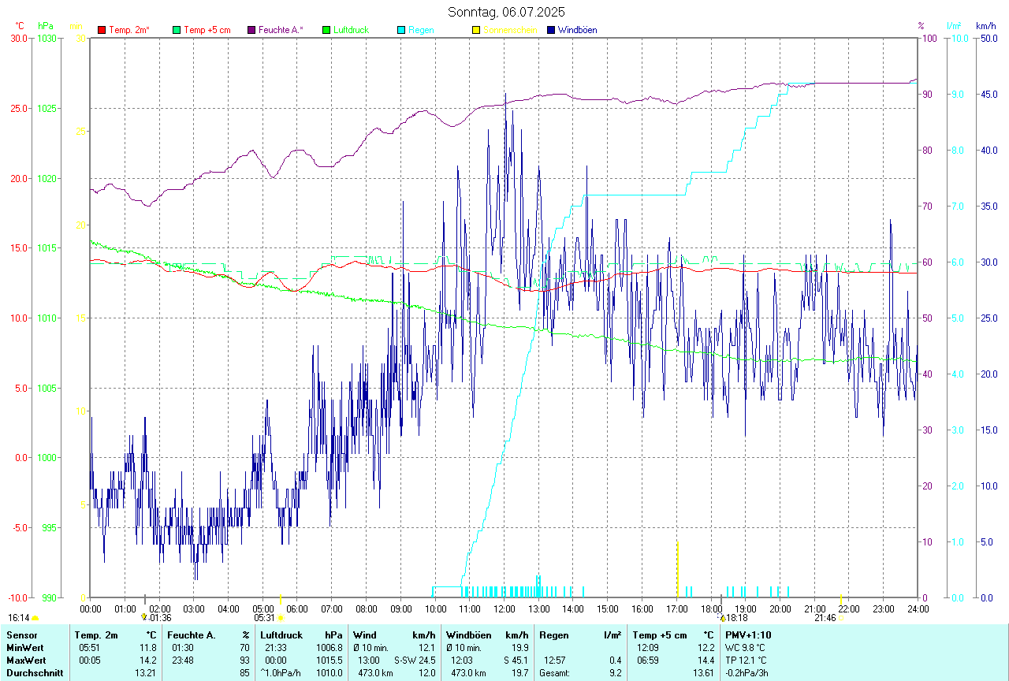Click the PMV+1:10 header cell
Viewport: 1009px width, 681px height.
pos(748,635)
